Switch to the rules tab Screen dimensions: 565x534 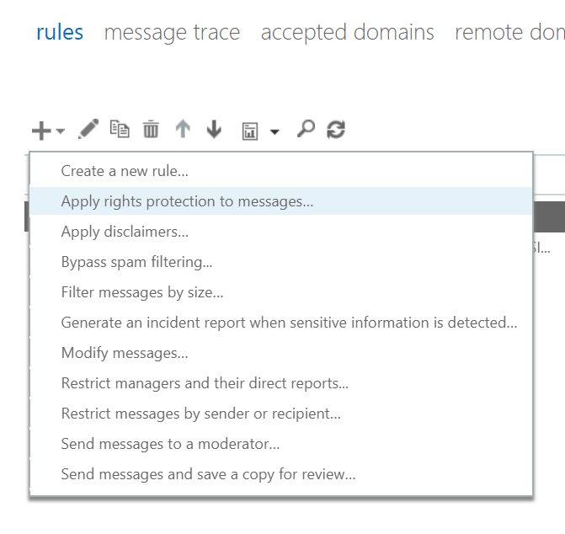pos(60,33)
